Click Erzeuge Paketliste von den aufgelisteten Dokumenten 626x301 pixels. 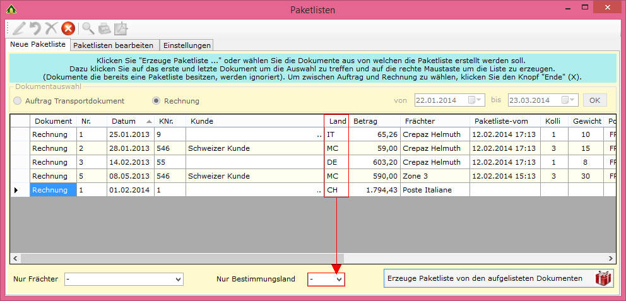(499, 278)
